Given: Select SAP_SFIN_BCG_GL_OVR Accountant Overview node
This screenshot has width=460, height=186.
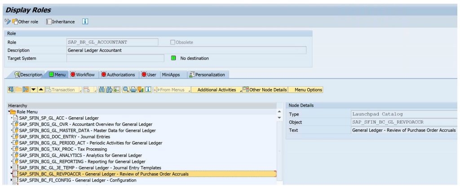Looking at the screenshot, I should point(86,124).
